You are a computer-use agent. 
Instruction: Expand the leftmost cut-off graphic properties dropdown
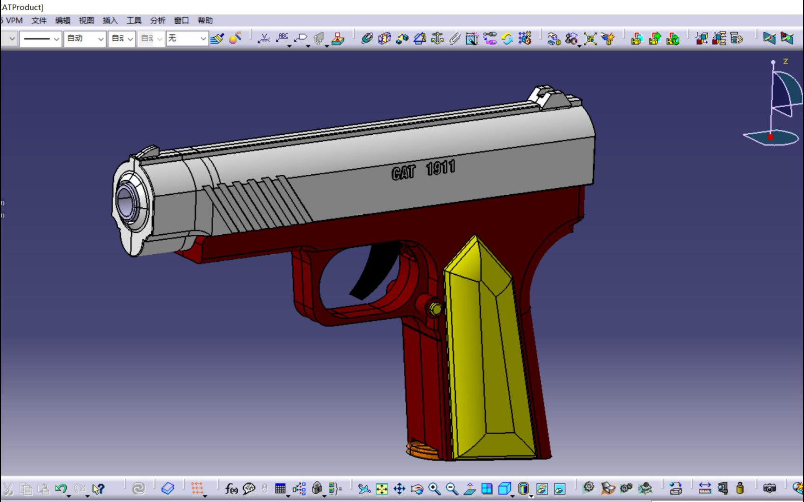tap(9, 39)
